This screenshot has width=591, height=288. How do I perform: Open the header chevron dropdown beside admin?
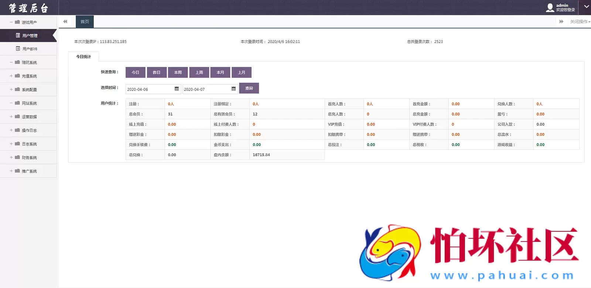pos(587,7)
